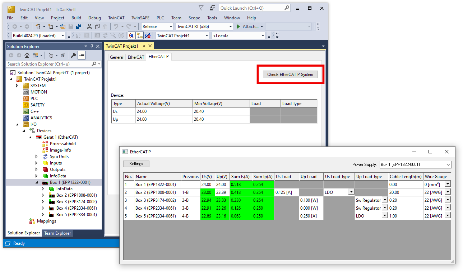The image size is (463, 272).
Task: Click the Home icon in Solution Explorer
Action: [27, 55]
